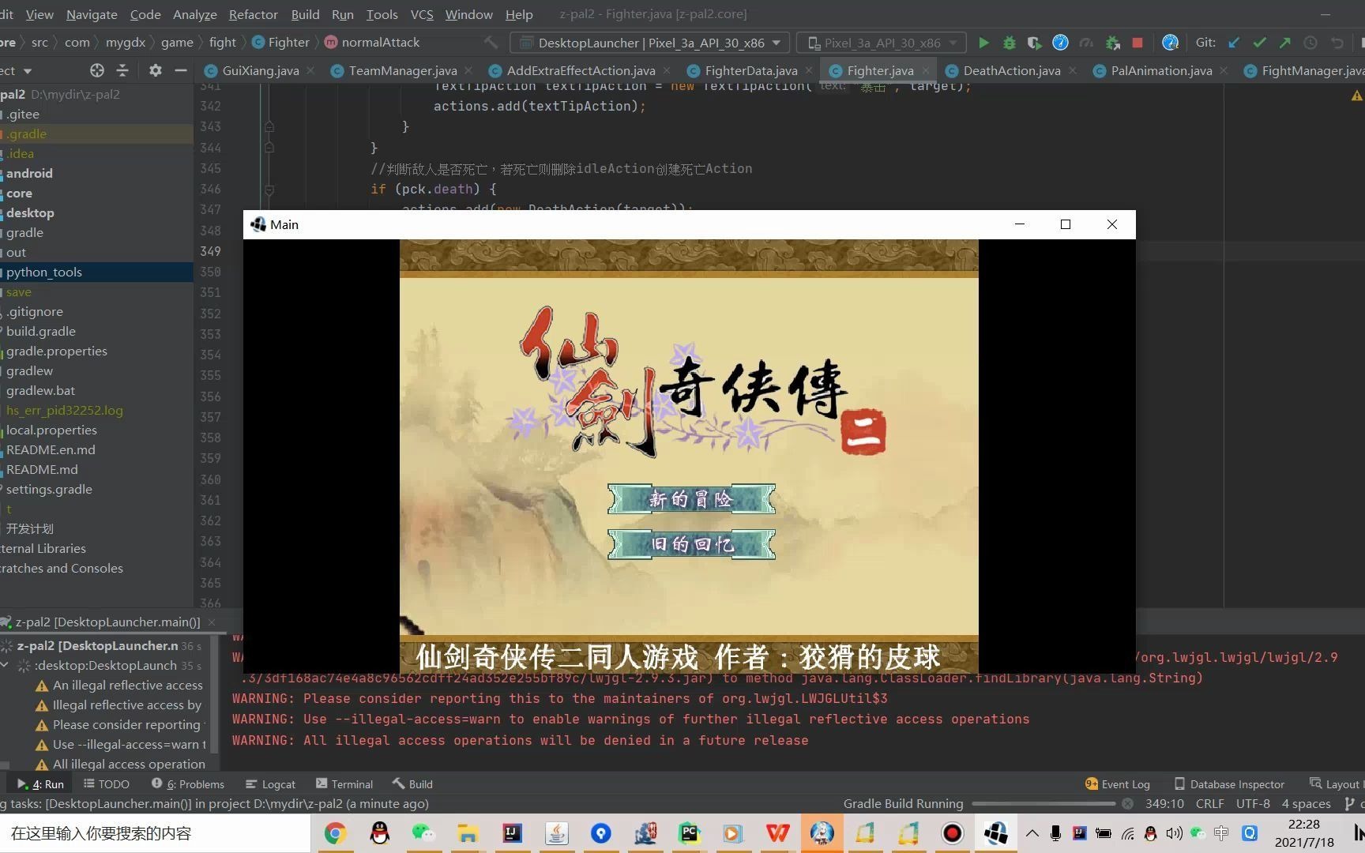Stop the running process with red square

point(1137,43)
